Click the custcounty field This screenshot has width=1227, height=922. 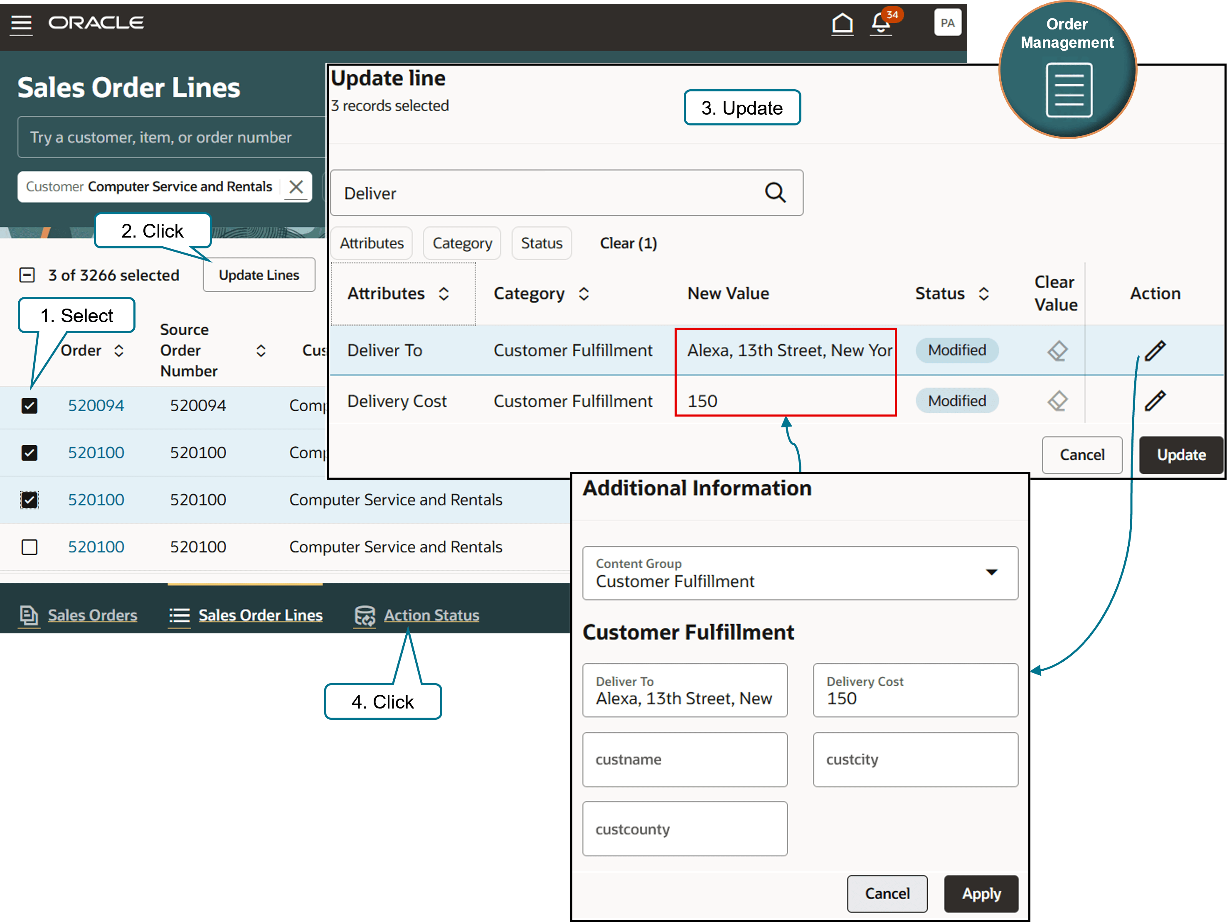tap(685, 829)
